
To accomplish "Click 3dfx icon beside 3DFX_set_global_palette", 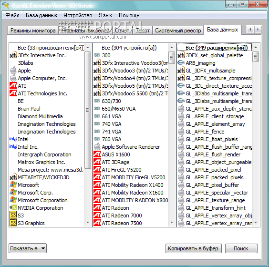I will 181,55.
